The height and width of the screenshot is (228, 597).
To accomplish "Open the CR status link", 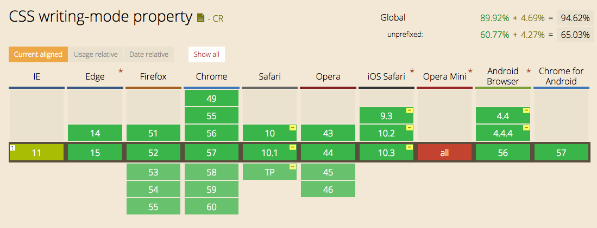I will pos(218,19).
